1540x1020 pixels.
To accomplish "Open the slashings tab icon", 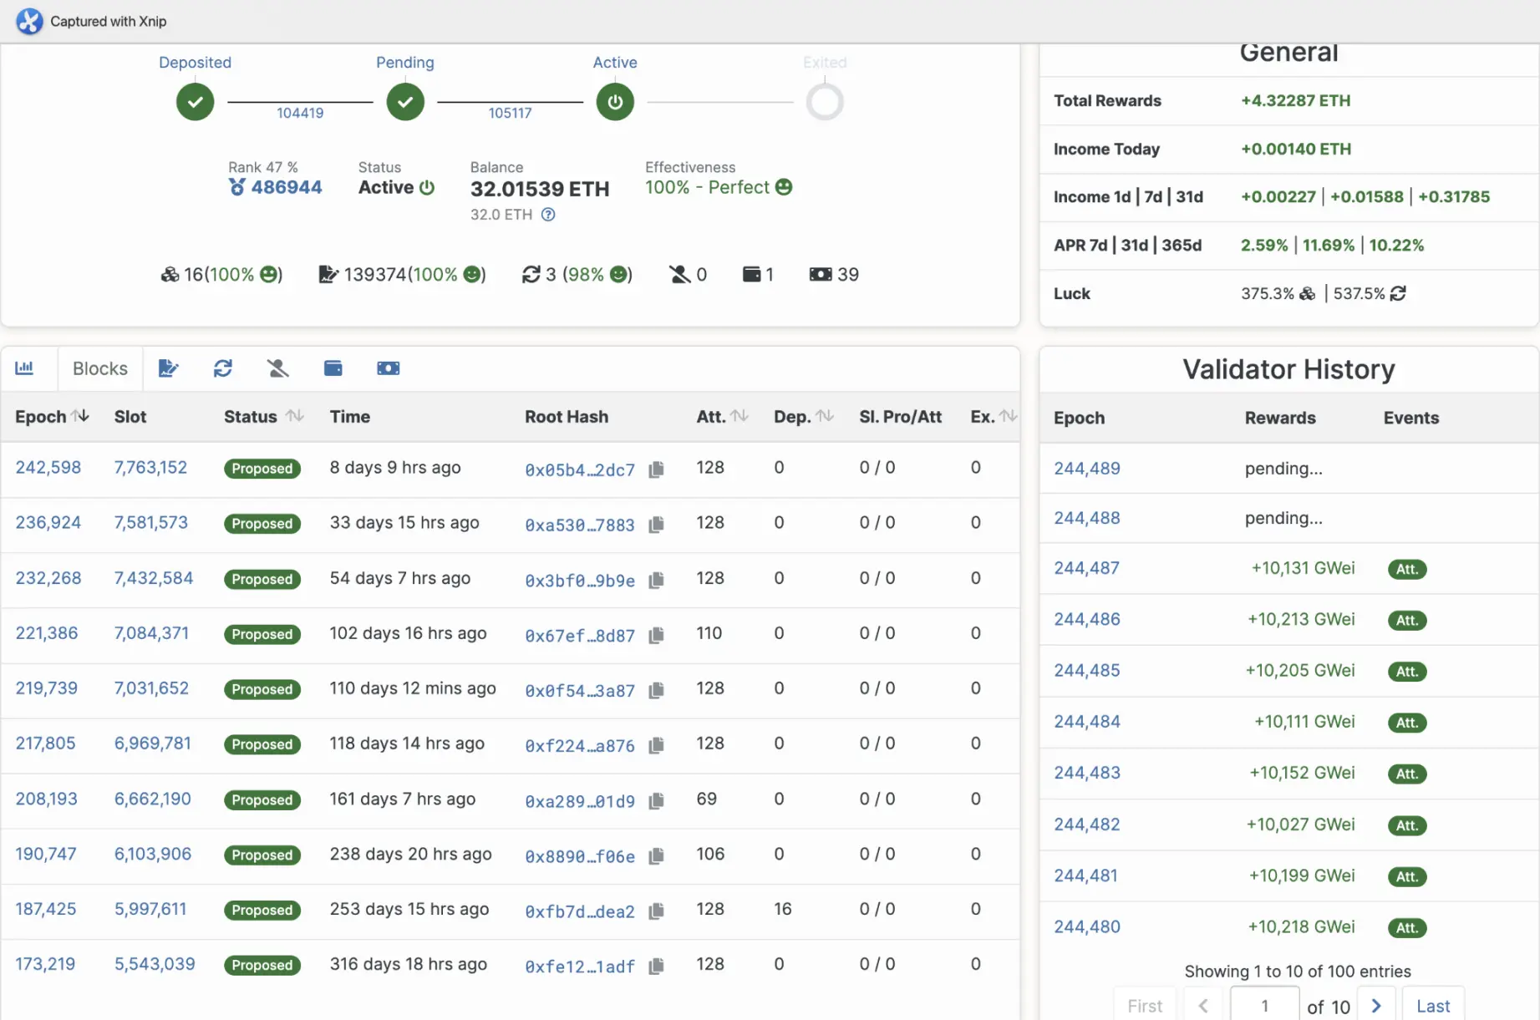I will click(277, 368).
